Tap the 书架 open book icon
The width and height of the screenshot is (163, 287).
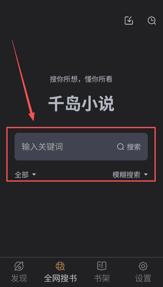point(102,266)
